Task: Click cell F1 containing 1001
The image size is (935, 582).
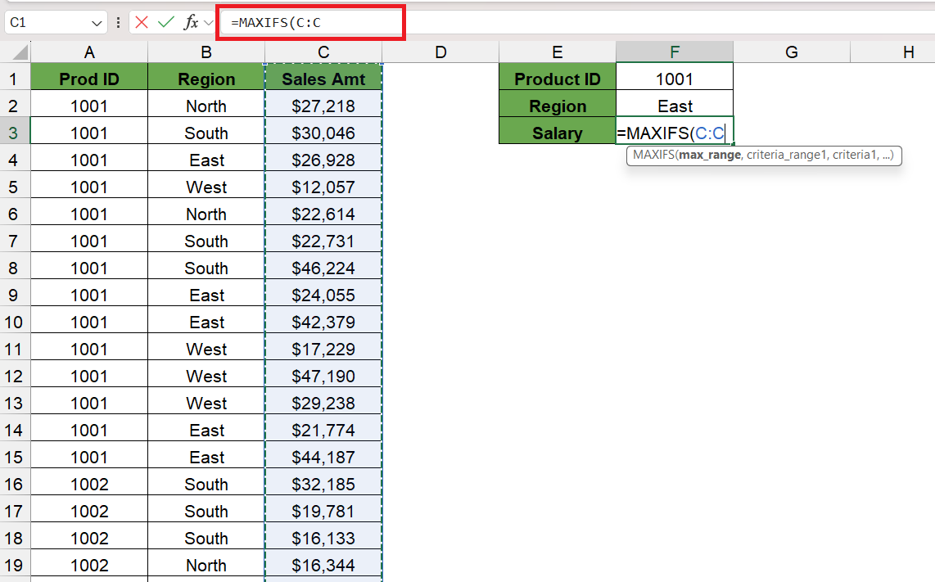Action: [675, 79]
